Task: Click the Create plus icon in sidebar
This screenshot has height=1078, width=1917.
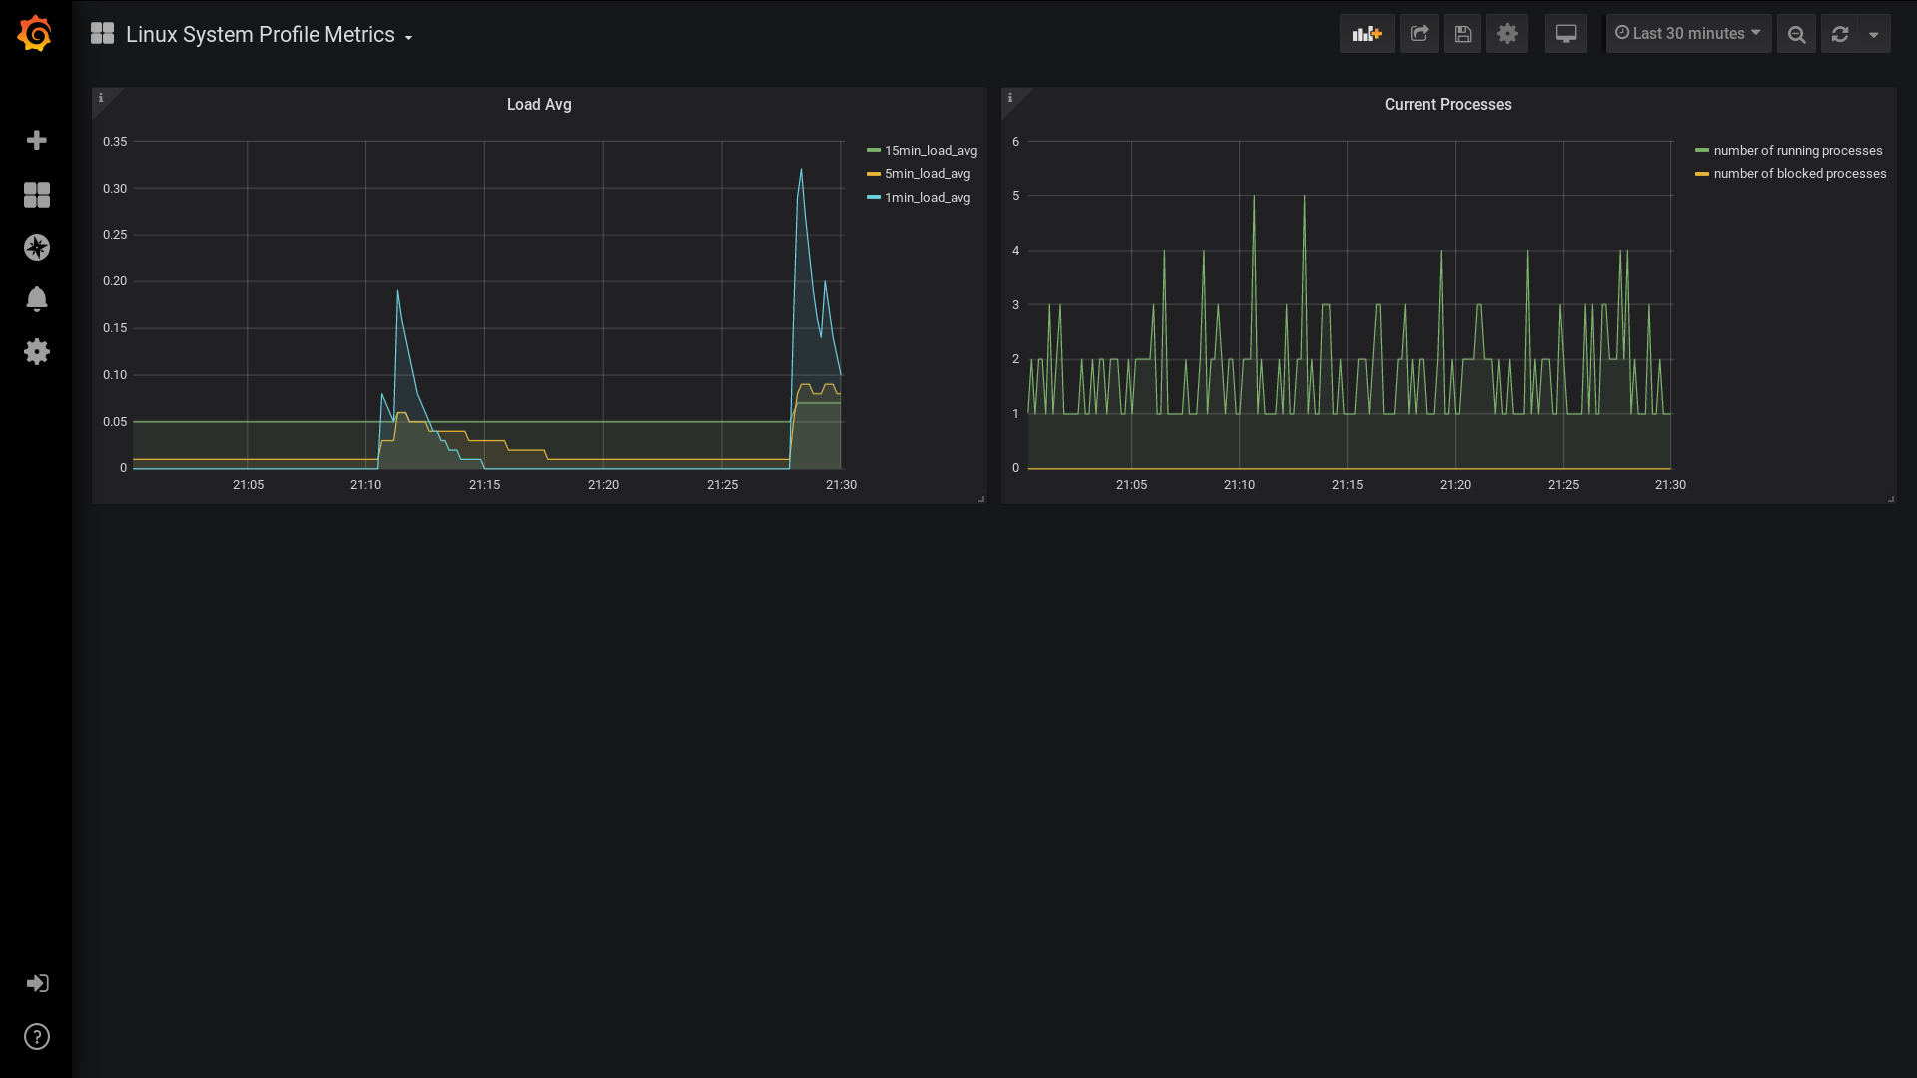Action: tap(37, 140)
